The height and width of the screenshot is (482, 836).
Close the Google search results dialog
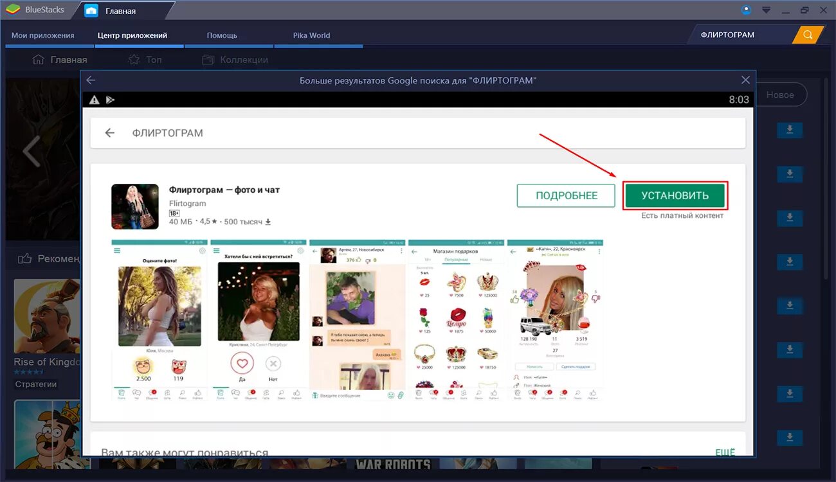tap(745, 80)
